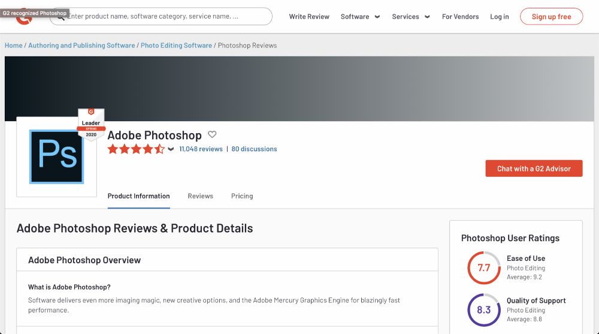Open Photo Editing Software breadcrumb
The height and width of the screenshot is (334, 599).
pos(176,45)
